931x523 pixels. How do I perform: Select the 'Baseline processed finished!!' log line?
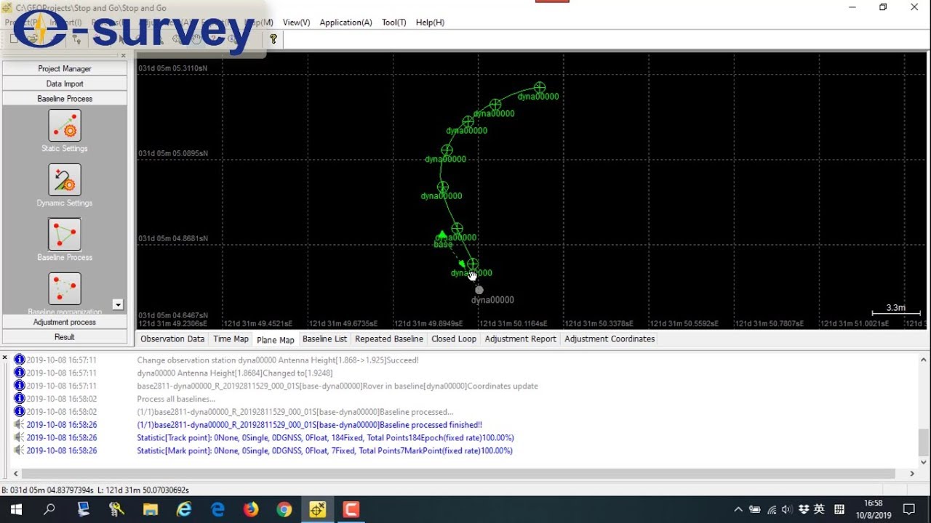click(309, 425)
